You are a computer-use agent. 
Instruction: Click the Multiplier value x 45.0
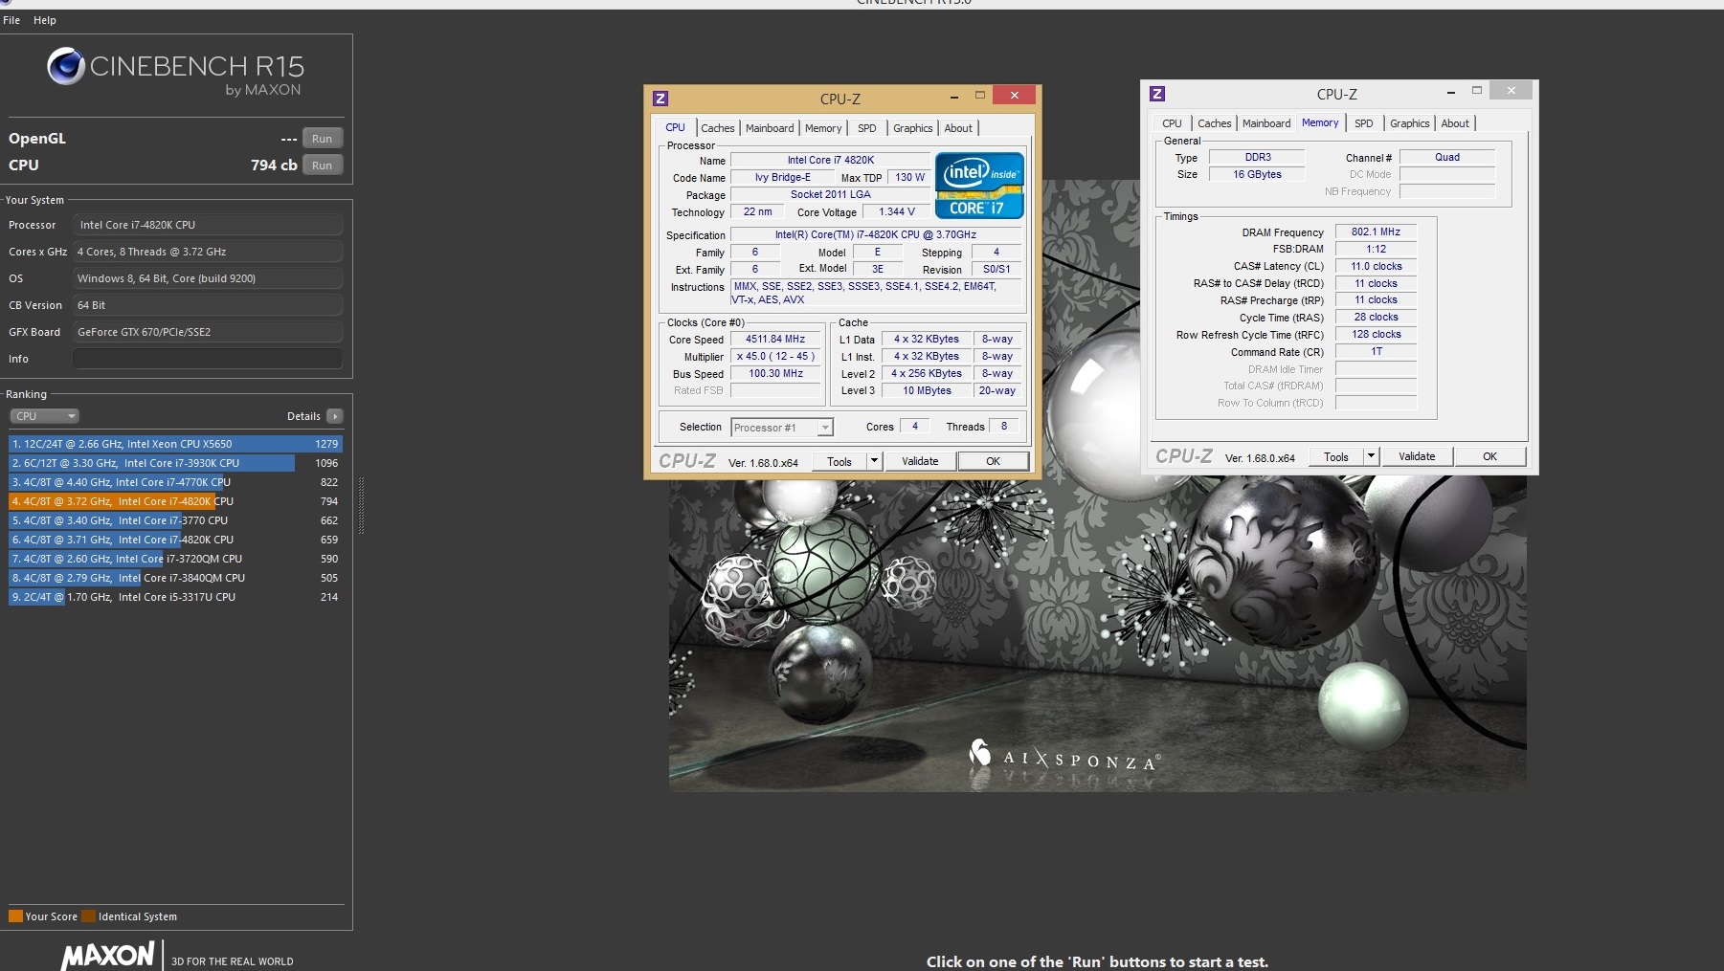[x=775, y=356]
